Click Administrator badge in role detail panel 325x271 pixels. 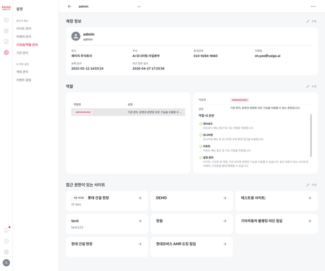click(x=239, y=100)
